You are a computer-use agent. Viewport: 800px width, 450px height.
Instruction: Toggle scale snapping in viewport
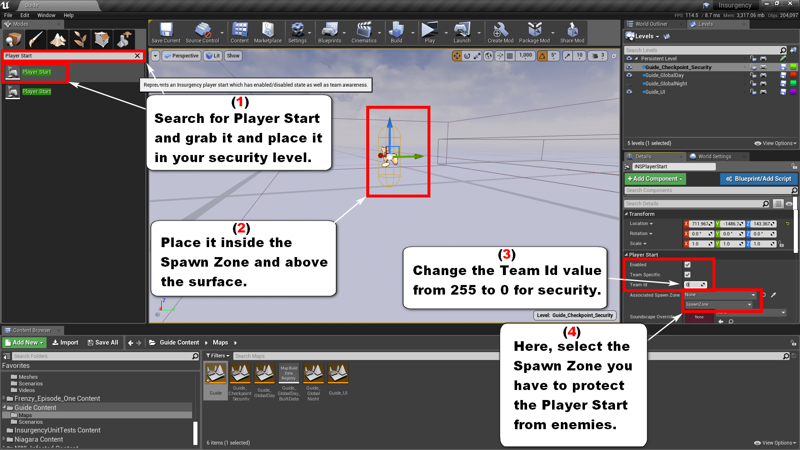point(567,56)
